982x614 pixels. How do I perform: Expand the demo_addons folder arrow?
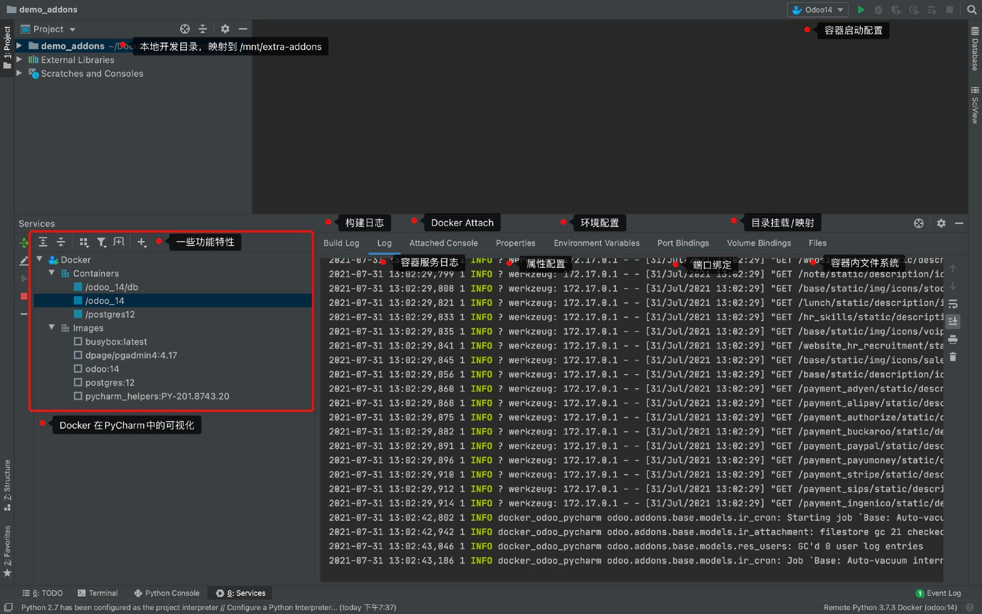[x=19, y=45]
